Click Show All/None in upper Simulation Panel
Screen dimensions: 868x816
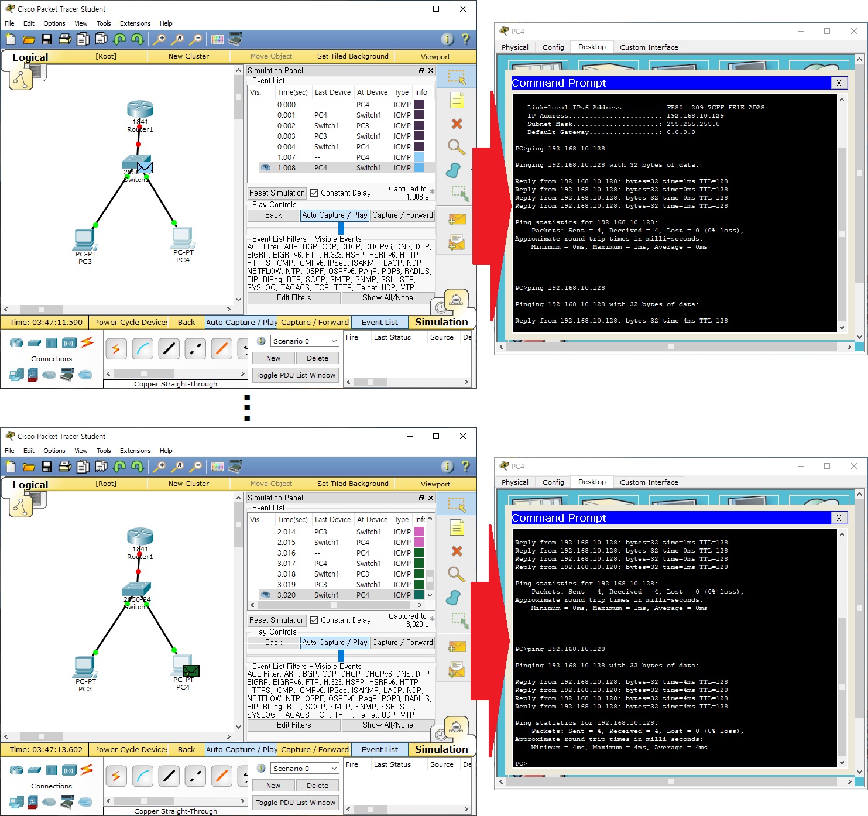click(x=388, y=297)
